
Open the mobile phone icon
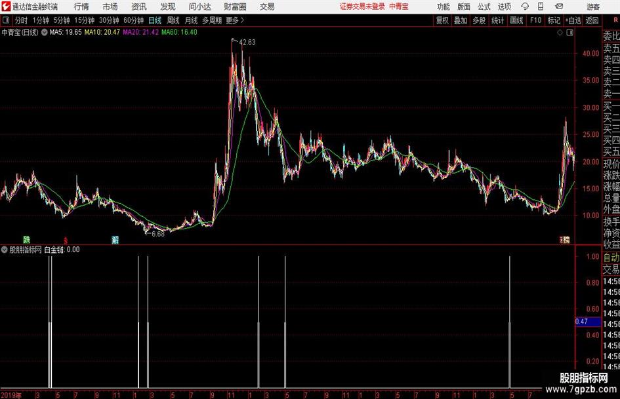pos(541,7)
